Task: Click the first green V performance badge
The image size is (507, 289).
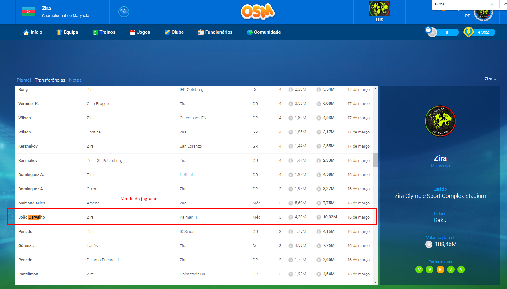Action: tap(419, 269)
